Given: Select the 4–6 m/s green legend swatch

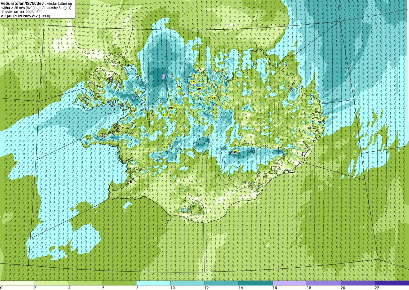Looking at the screenshot, I should tap(85, 283).
